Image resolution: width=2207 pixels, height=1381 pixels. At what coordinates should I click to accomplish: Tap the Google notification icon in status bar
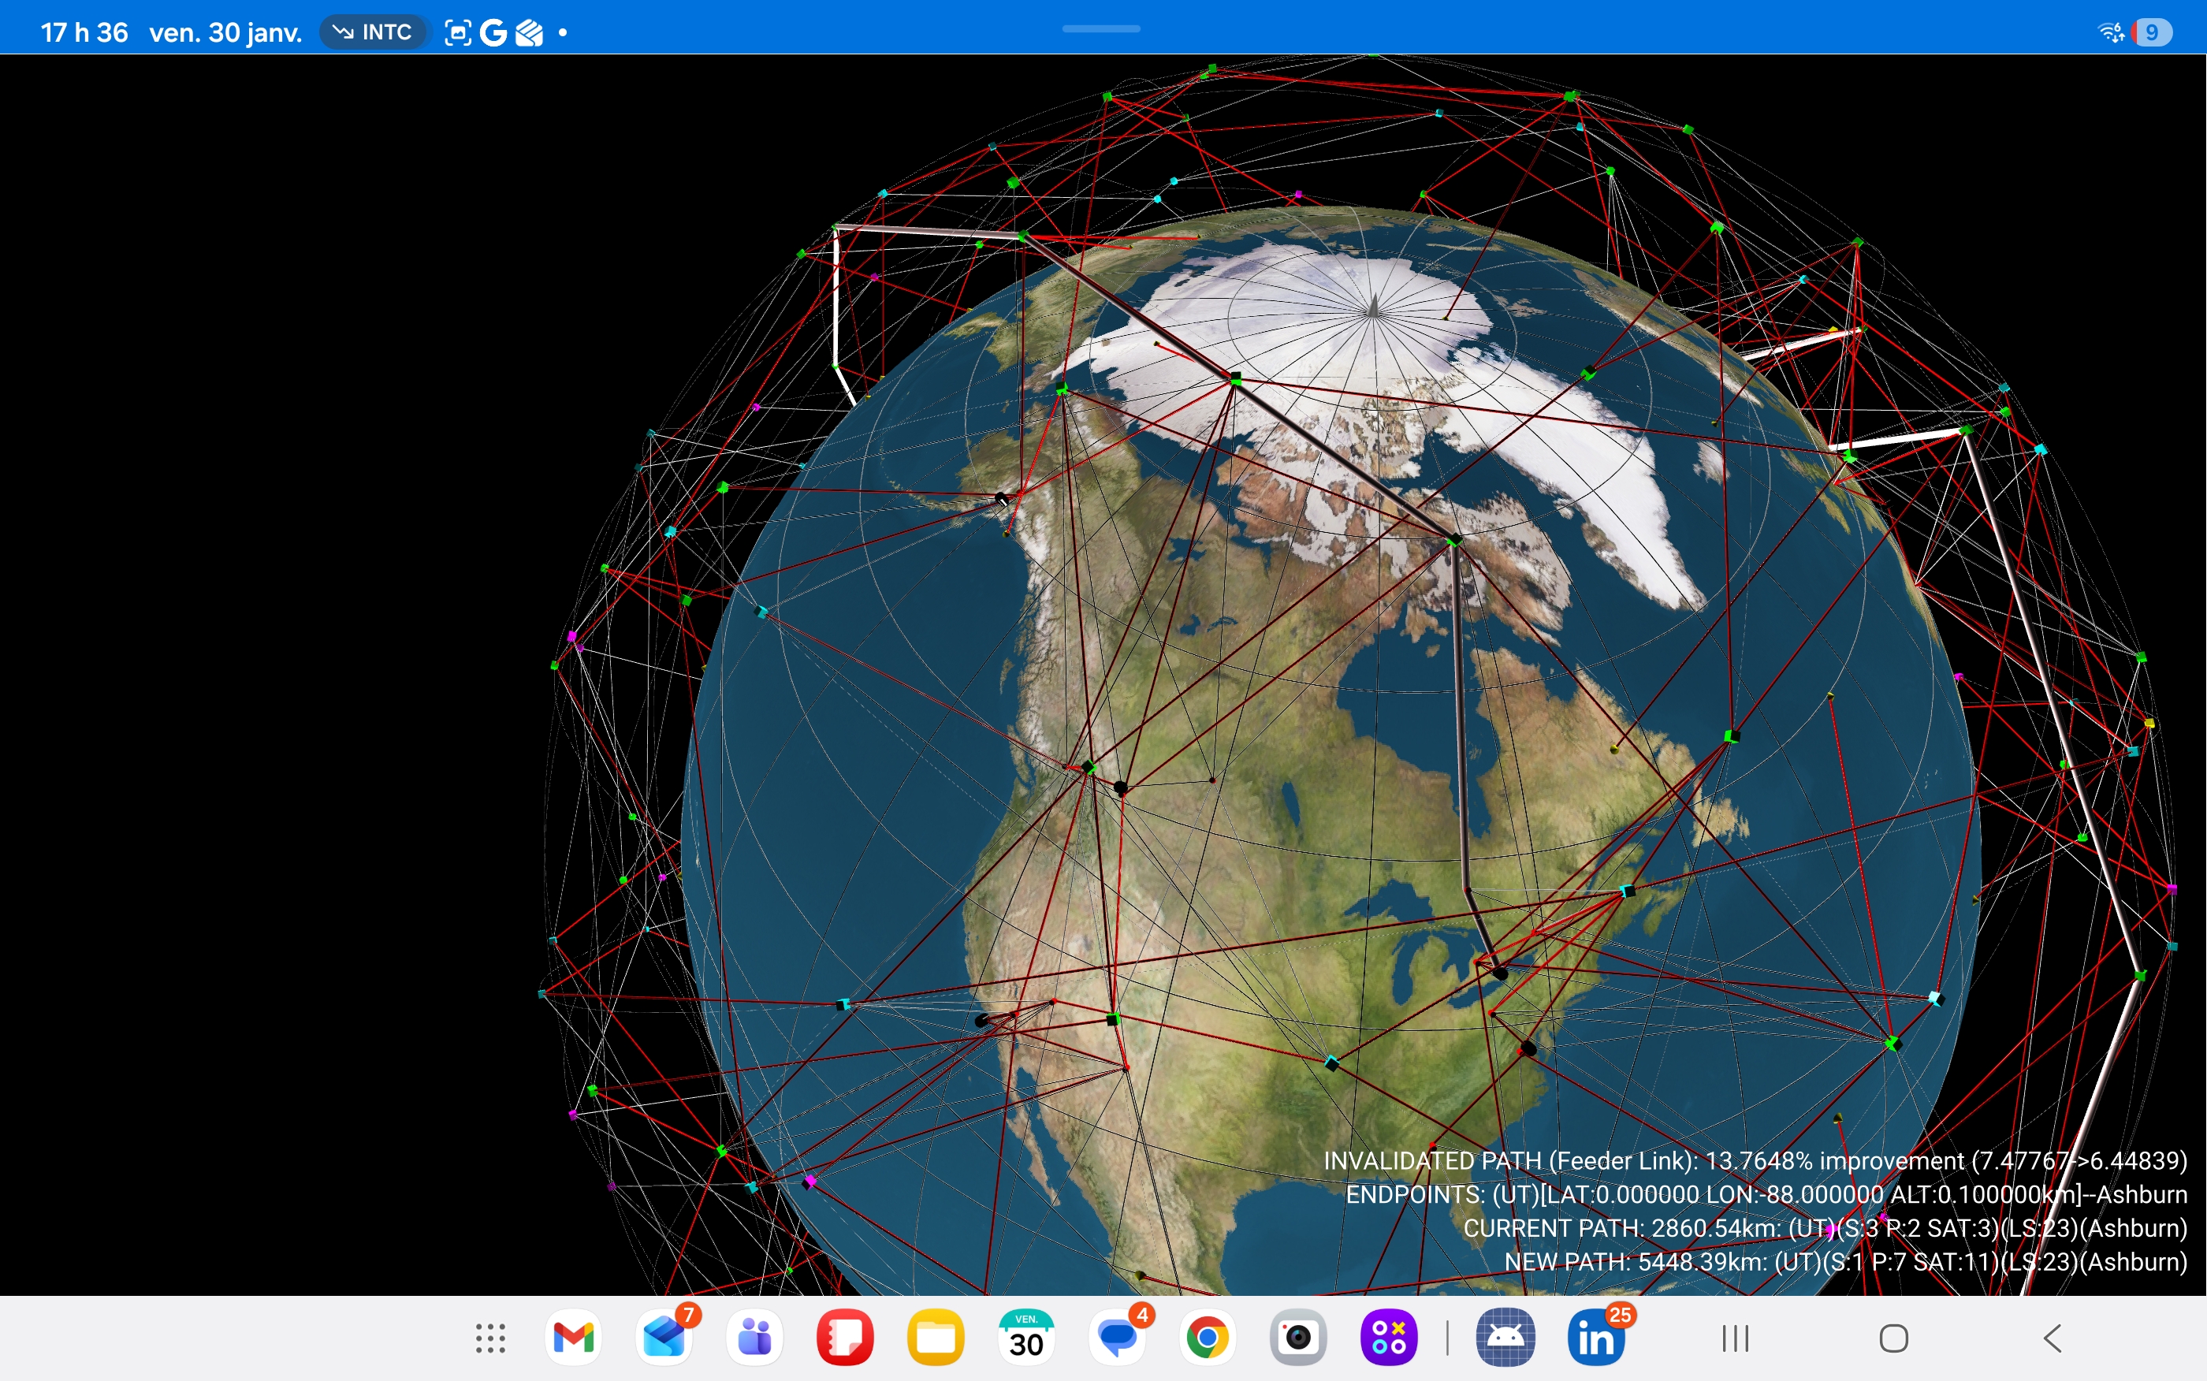pyautogui.click(x=493, y=33)
